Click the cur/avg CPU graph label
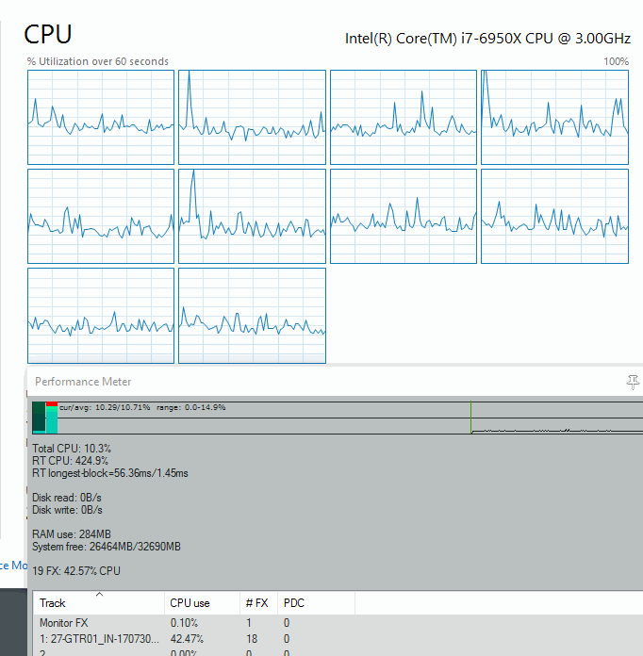Screen dimensions: 643x656 click(x=142, y=407)
